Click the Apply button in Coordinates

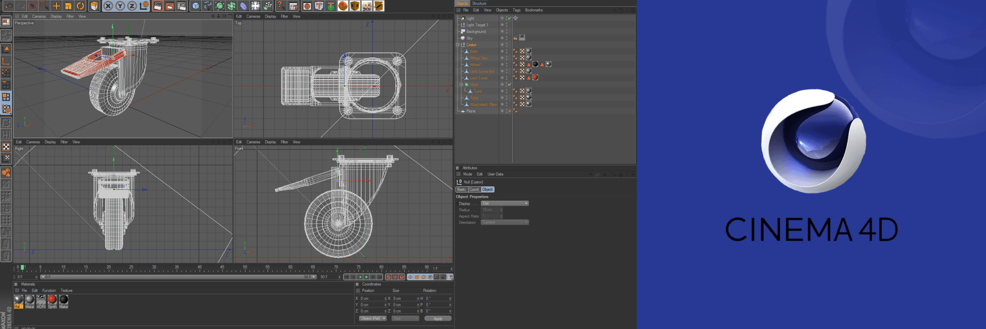(438, 319)
